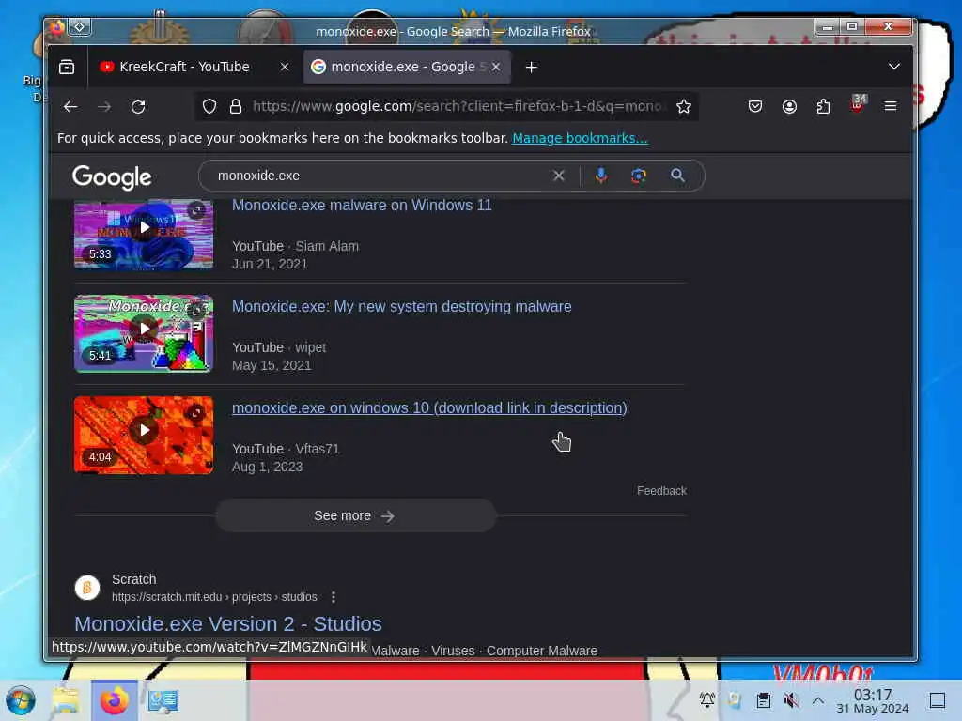Click the Scratch site favicon
Viewport: 962px width, 721px height.
click(x=87, y=588)
